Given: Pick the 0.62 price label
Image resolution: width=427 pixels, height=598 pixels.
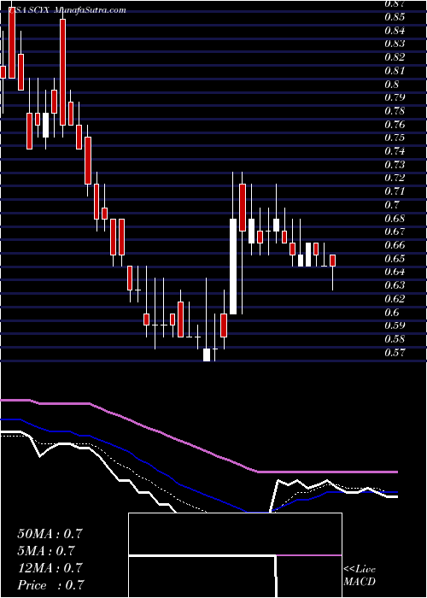Looking at the screenshot, I should click(394, 299).
